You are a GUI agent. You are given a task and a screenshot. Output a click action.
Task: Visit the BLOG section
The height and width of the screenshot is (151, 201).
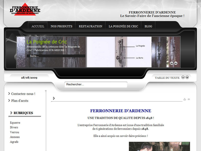click(x=148, y=26)
